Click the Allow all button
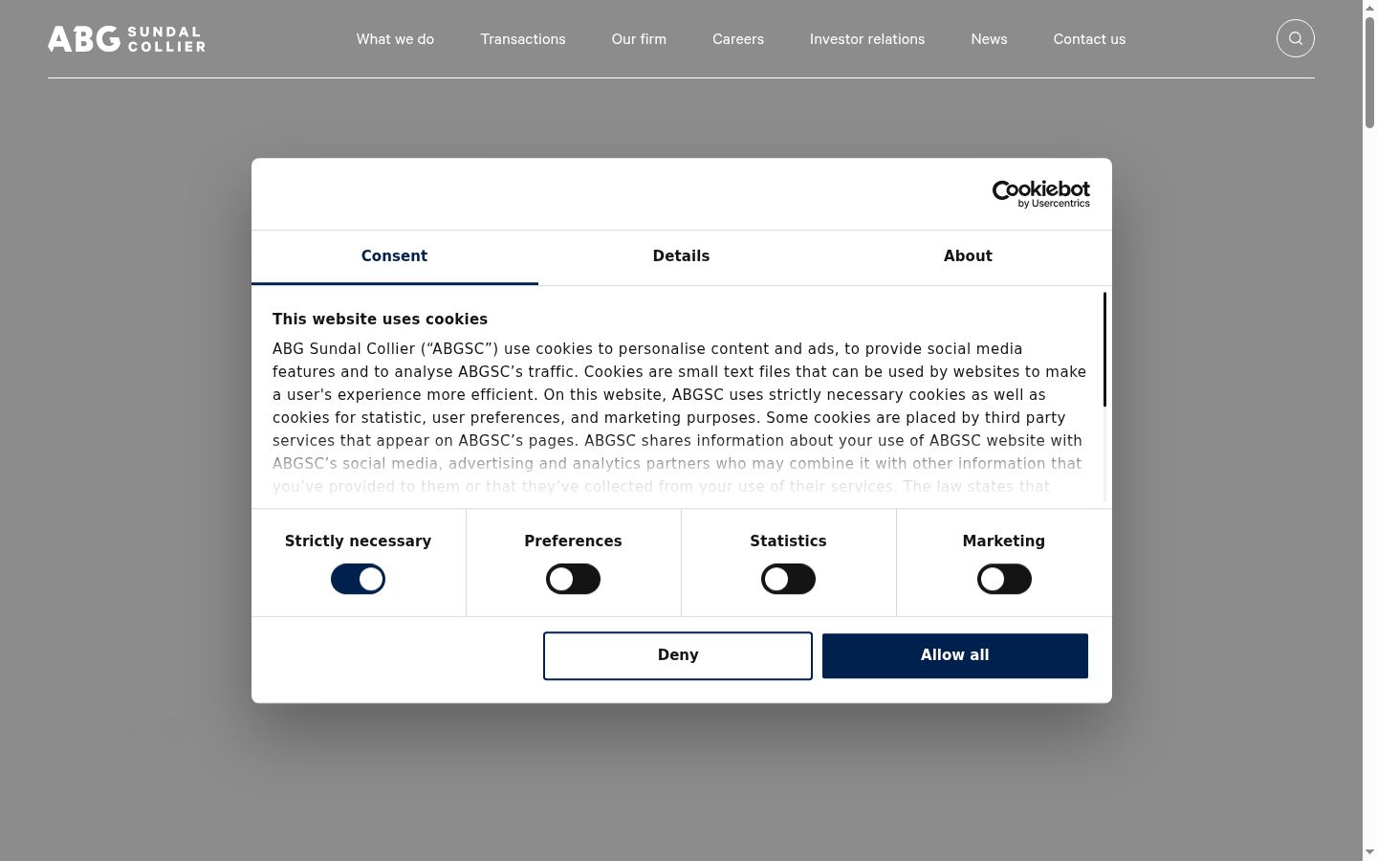Viewport: 1377px width, 861px height. pyautogui.click(x=955, y=655)
